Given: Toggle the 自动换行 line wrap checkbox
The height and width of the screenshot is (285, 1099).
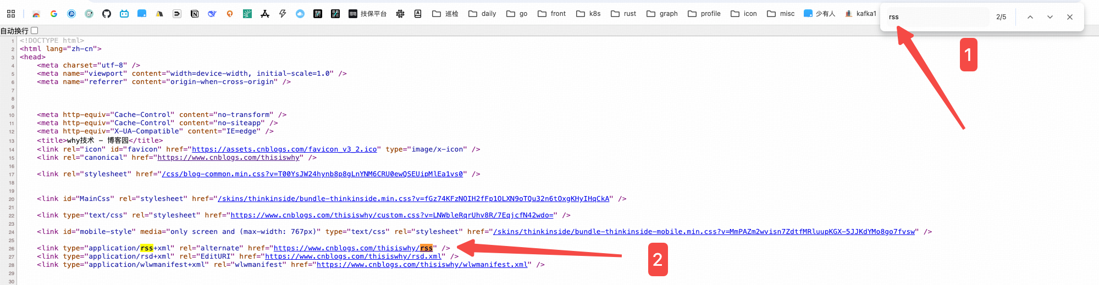Looking at the screenshot, I should (35, 31).
